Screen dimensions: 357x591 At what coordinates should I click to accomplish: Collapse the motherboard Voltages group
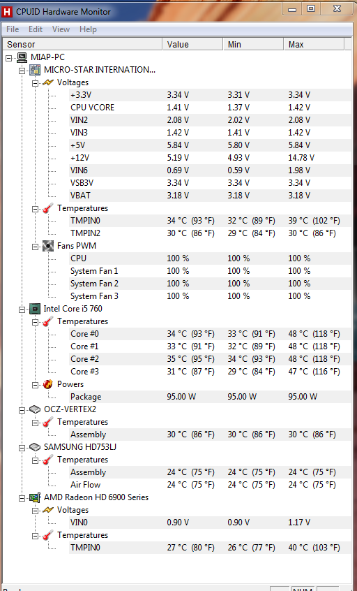pyautogui.click(x=36, y=83)
